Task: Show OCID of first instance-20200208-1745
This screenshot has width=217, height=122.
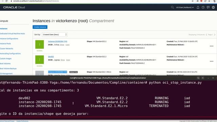Action: (62, 45)
